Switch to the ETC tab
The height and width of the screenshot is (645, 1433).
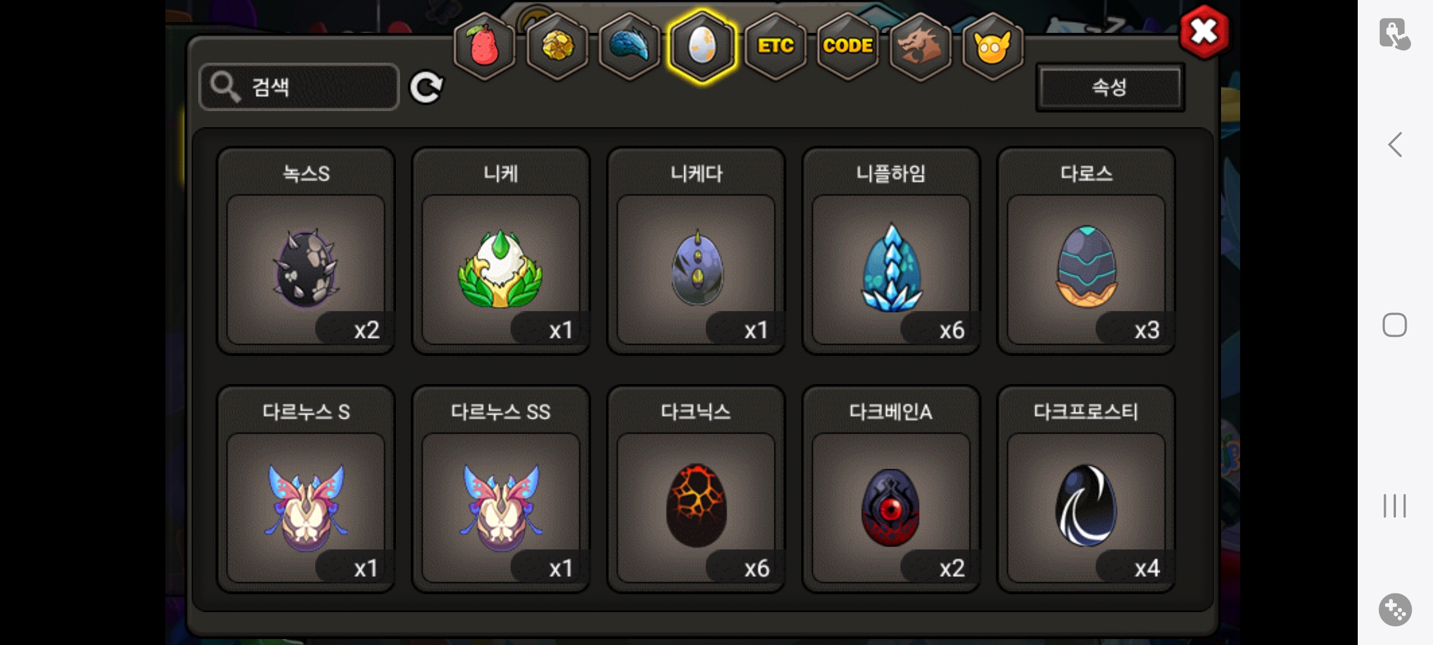pos(775,47)
